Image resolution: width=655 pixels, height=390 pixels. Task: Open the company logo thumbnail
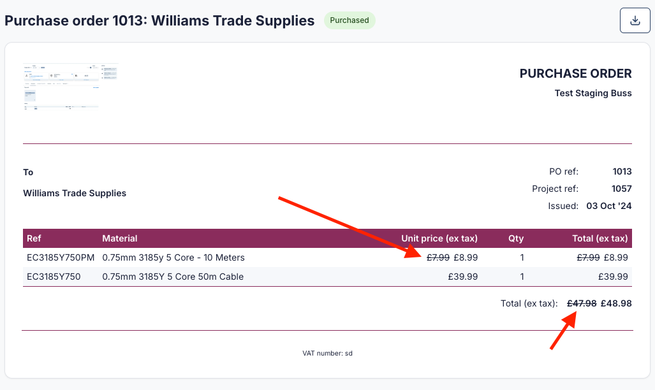(70, 87)
